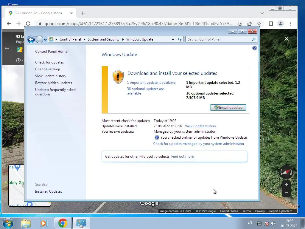Viewport: 305px width, 229px height.
Task: Click the Control Panel taskbar button
Action: [81, 223]
